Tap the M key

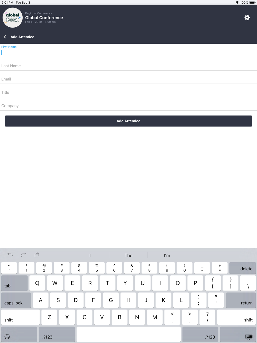(x=155, y=317)
